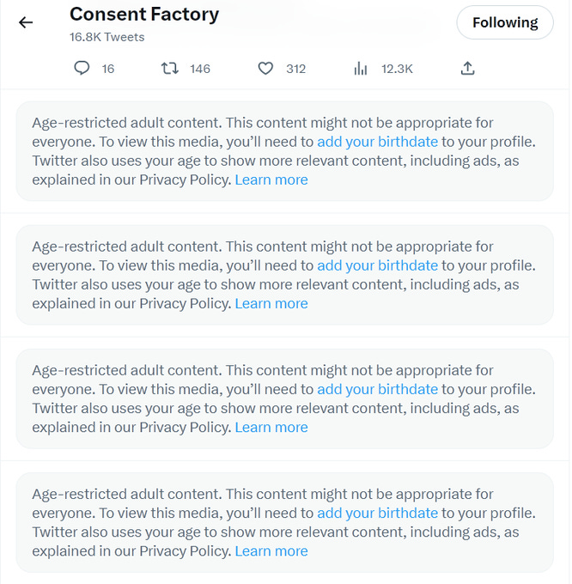
Task: Click the Consent Factory profile title
Action: (x=144, y=15)
